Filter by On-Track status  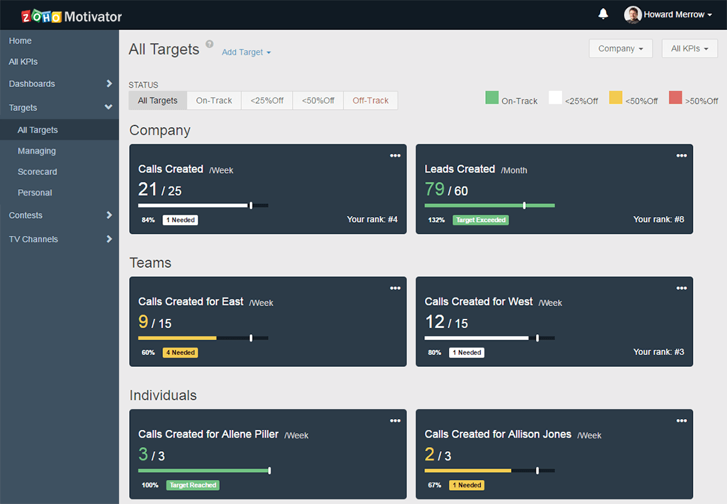[214, 100]
